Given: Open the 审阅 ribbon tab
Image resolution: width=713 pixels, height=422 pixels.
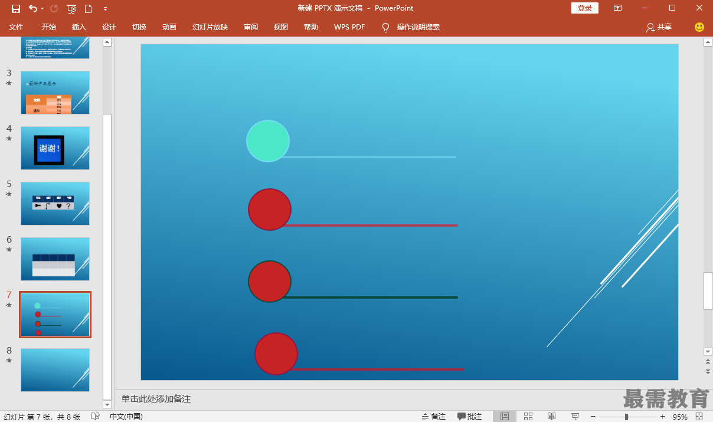Looking at the screenshot, I should (251, 27).
